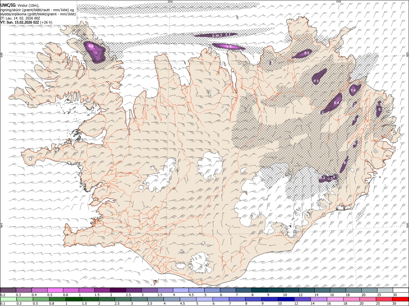This screenshot has width=409, height=306.
Task: Click the 'slydda/snjókoma' legend description line
Action: (x=38, y=14)
